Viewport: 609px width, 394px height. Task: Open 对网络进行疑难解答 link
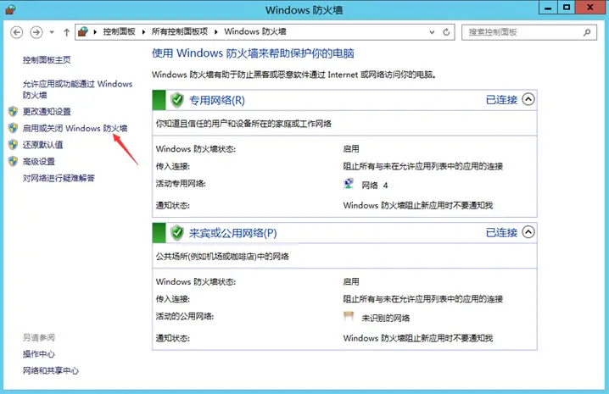(59, 178)
